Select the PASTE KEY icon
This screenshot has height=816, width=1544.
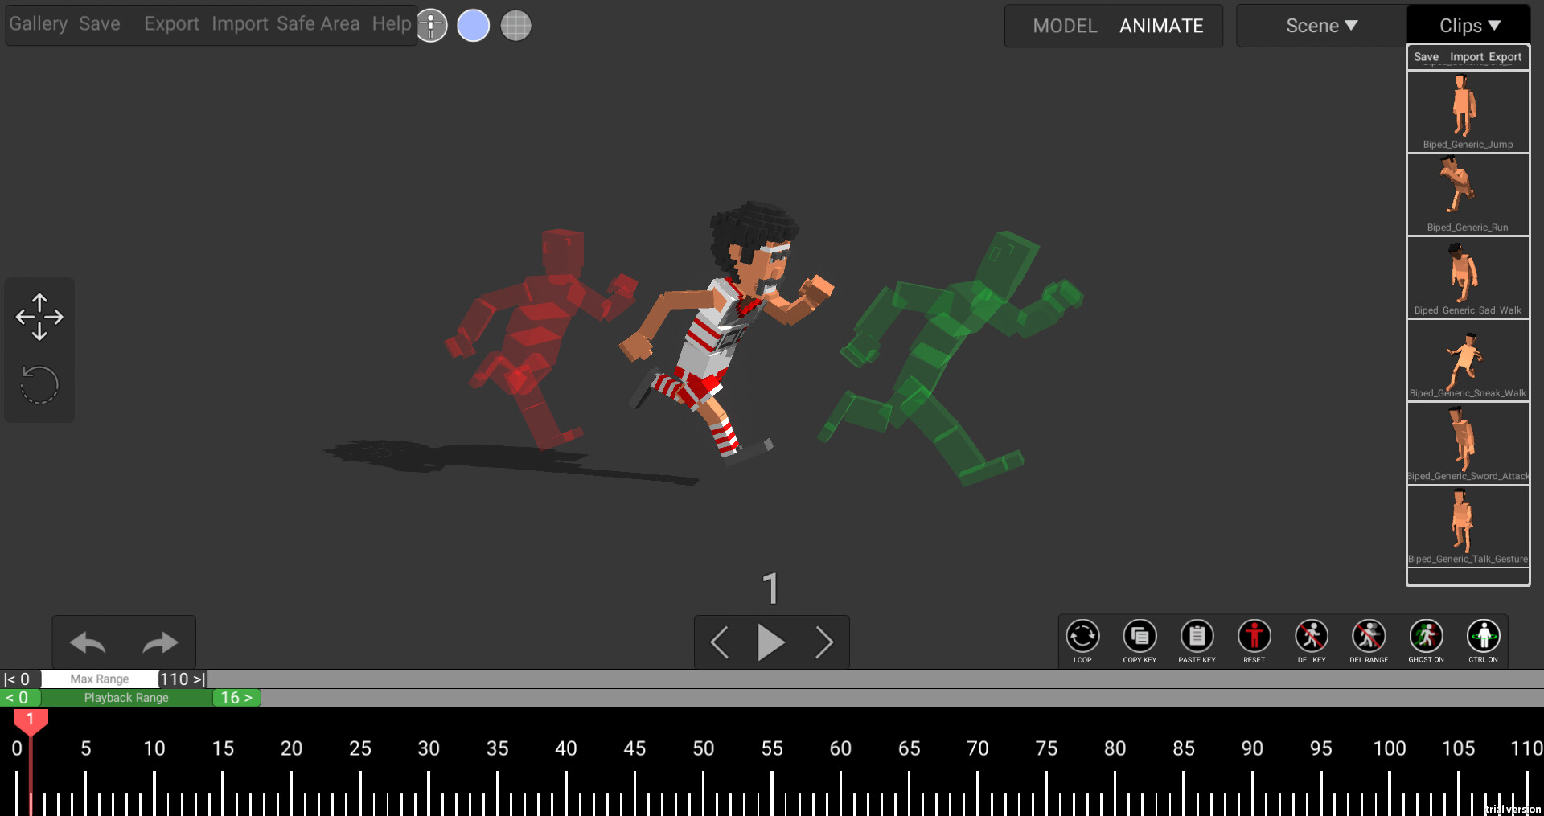(1197, 637)
